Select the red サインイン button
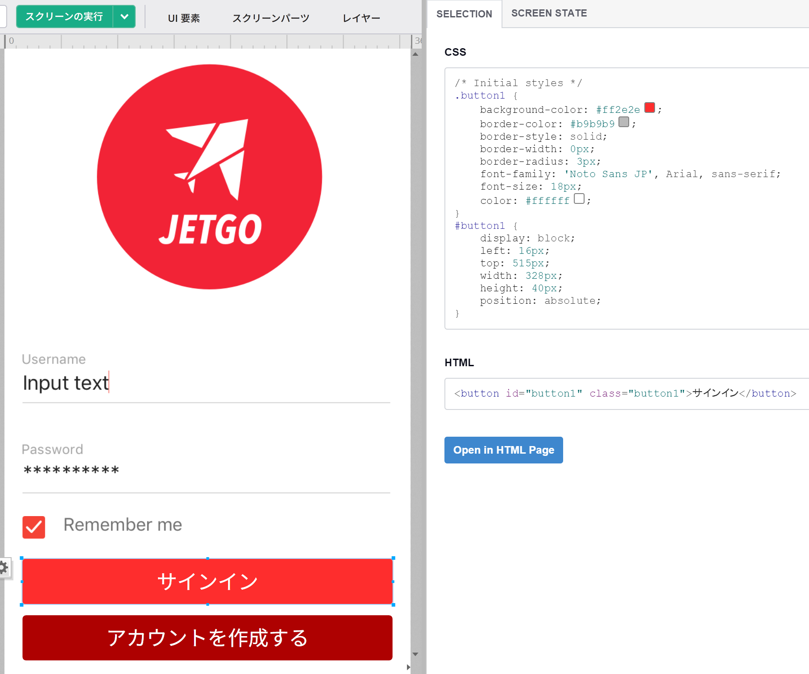The height and width of the screenshot is (674, 809). [207, 582]
